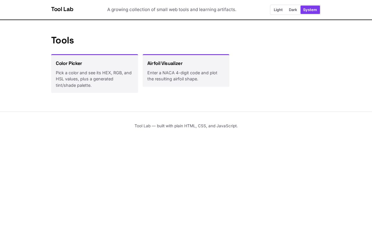Open the Color Picker tool card
Image resolution: width=372 pixels, height=233 pixels.
pyautogui.click(x=94, y=74)
